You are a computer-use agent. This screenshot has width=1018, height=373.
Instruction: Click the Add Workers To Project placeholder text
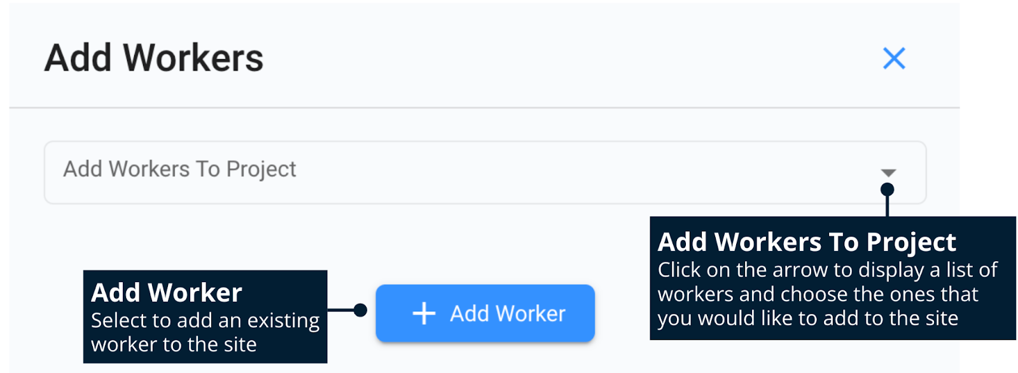[x=179, y=169]
